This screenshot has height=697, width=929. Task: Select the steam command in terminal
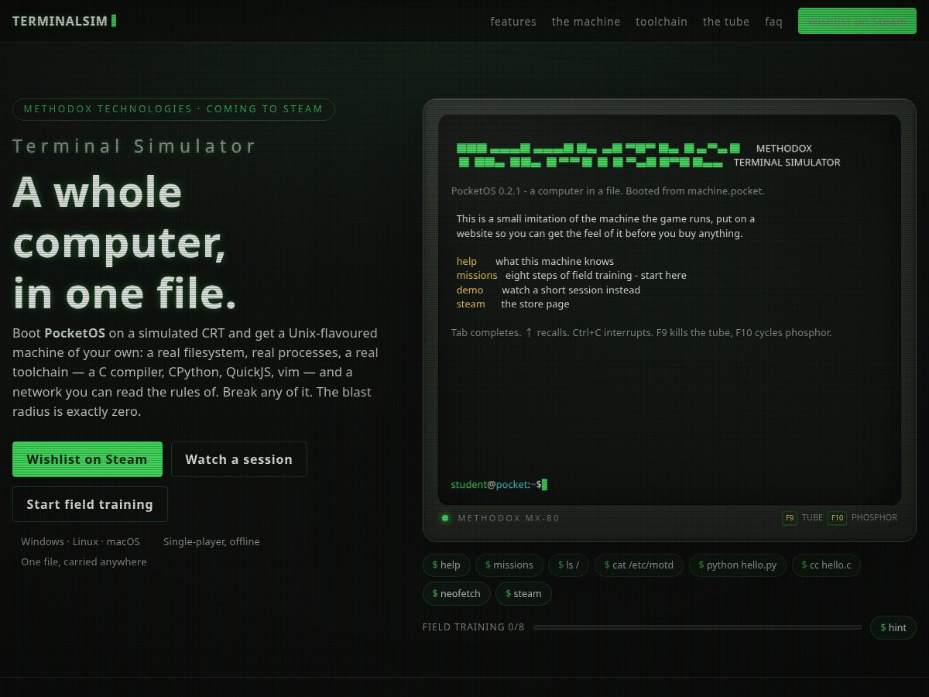tap(471, 304)
